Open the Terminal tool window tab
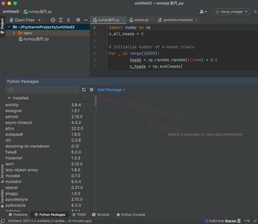258x224 pixels. pos(100,215)
